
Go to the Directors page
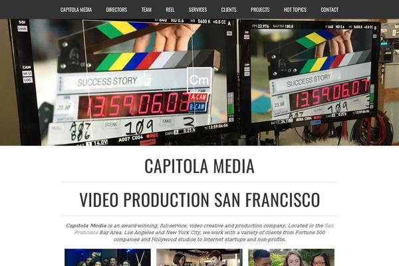116,10
